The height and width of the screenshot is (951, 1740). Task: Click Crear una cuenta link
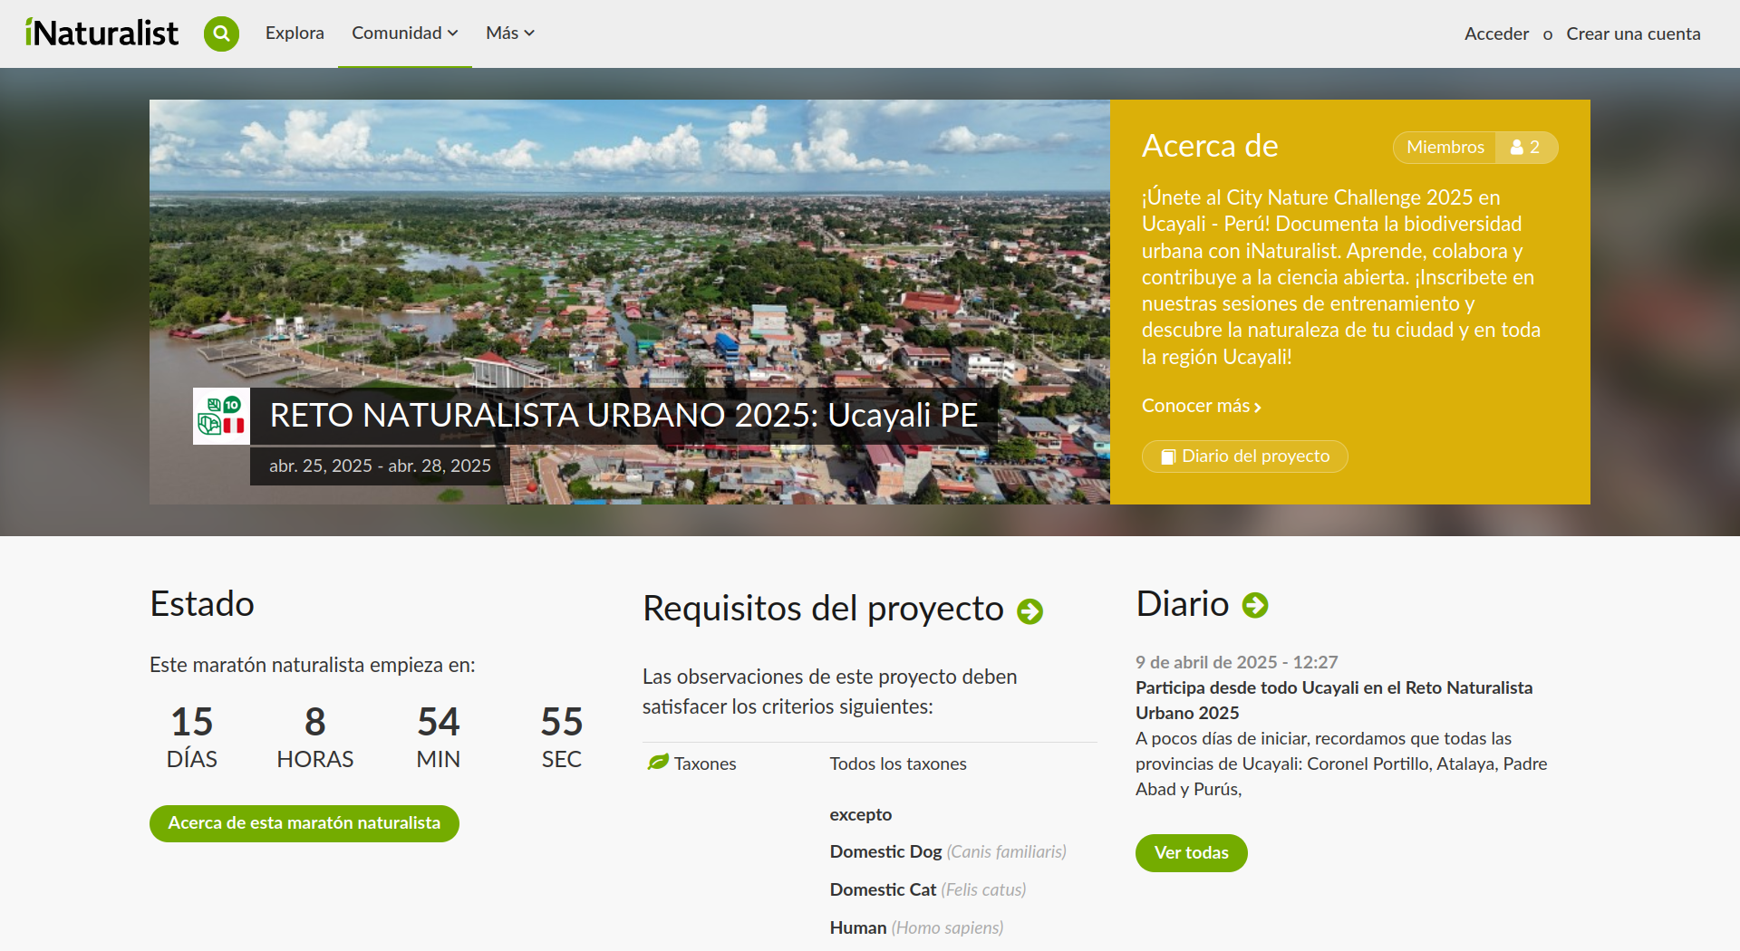point(1633,34)
